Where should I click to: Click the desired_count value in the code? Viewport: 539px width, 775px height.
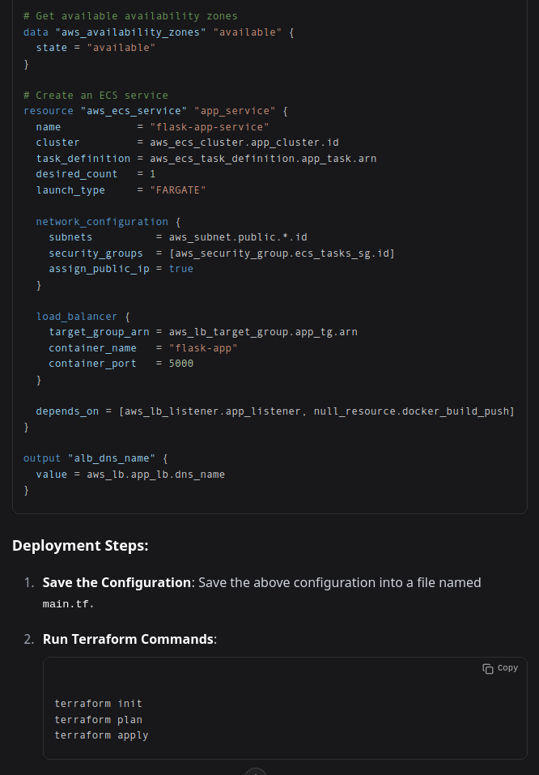(153, 173)
